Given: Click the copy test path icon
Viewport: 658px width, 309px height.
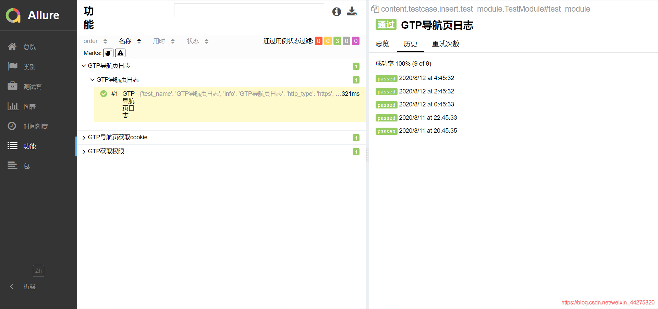Looking at the screenshot, I should tap(375, 9).
